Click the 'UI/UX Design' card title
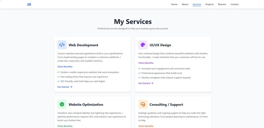 pyautogui.click(x=160, y=45)
